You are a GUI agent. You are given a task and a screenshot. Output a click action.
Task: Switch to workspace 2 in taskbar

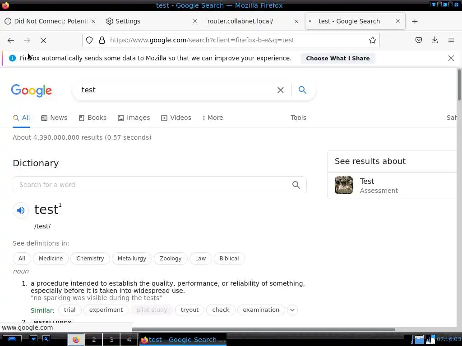pos(94,340)
